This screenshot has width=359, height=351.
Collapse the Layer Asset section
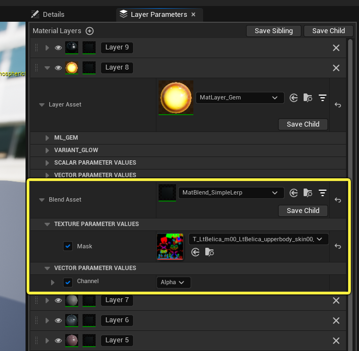[42, 105]
